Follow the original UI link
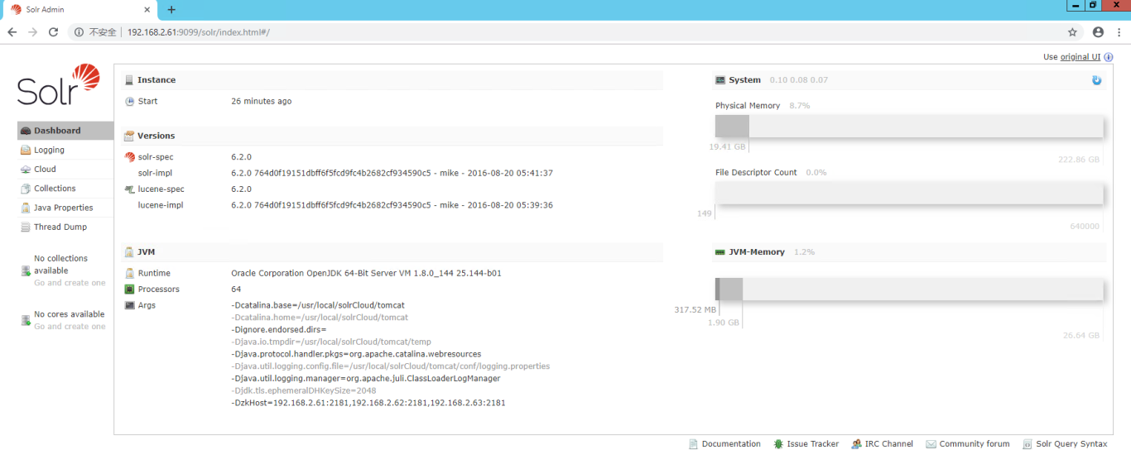This screenshot has height=464, width=1131. 1080,57
